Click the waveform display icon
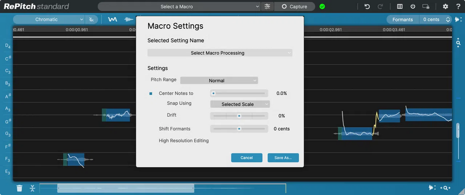Image resolution: width=465 pixels, height=195 pixels. (128, 19)
